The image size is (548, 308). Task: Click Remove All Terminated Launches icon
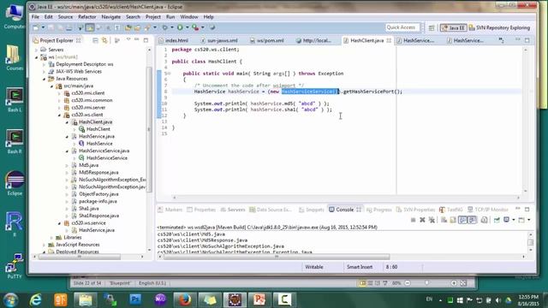[432, 220]
